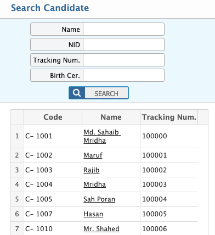215x235 pixels.
Task: Sort by Tracking Num. column header
Action: [169, 117]
